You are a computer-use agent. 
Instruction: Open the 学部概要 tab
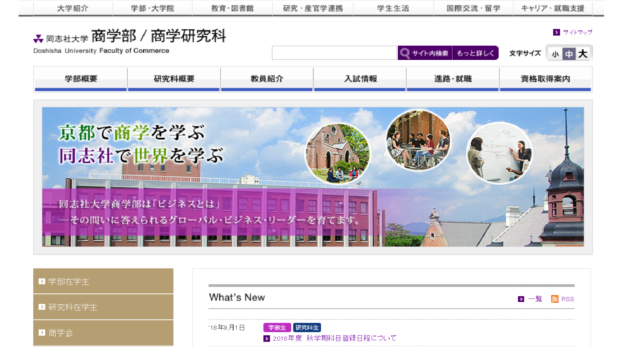[x=81, y=79]
